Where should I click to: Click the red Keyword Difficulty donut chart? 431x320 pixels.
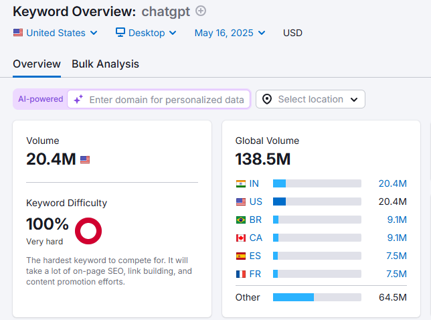point(88,230)
